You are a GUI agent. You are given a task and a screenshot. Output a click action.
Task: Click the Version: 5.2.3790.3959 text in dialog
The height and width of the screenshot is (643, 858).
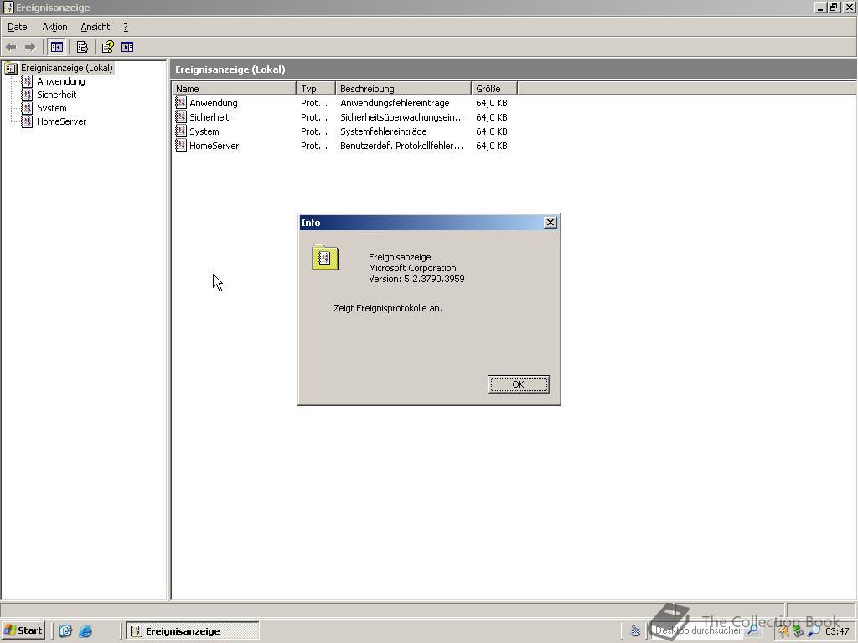pyautogui.click(x=416, y=279)
